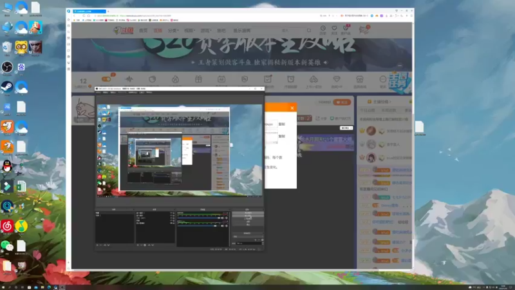The width and height of the screenshot is (515, 290).
Task: Click the 客户端打开 link above the player
Action: click(341, 119)
